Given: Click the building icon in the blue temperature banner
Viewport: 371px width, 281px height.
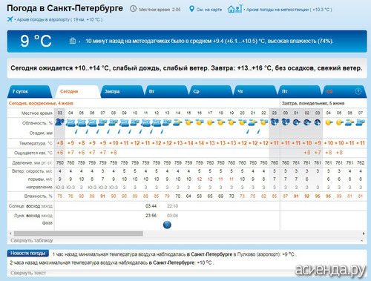Looking at the screenshot, I should click(73, 41).
